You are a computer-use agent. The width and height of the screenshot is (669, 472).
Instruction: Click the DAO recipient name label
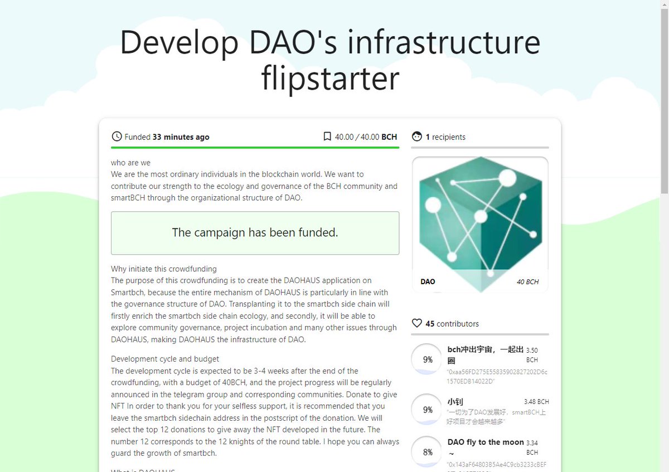tap(428, 281)
